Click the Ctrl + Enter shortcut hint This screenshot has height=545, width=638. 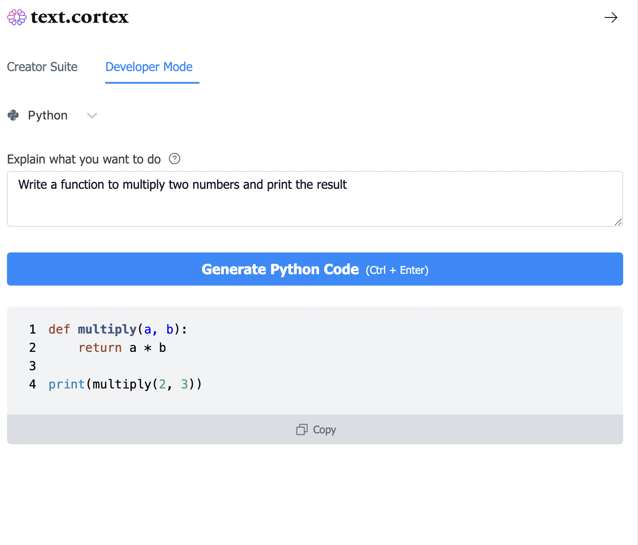(396, 270)
